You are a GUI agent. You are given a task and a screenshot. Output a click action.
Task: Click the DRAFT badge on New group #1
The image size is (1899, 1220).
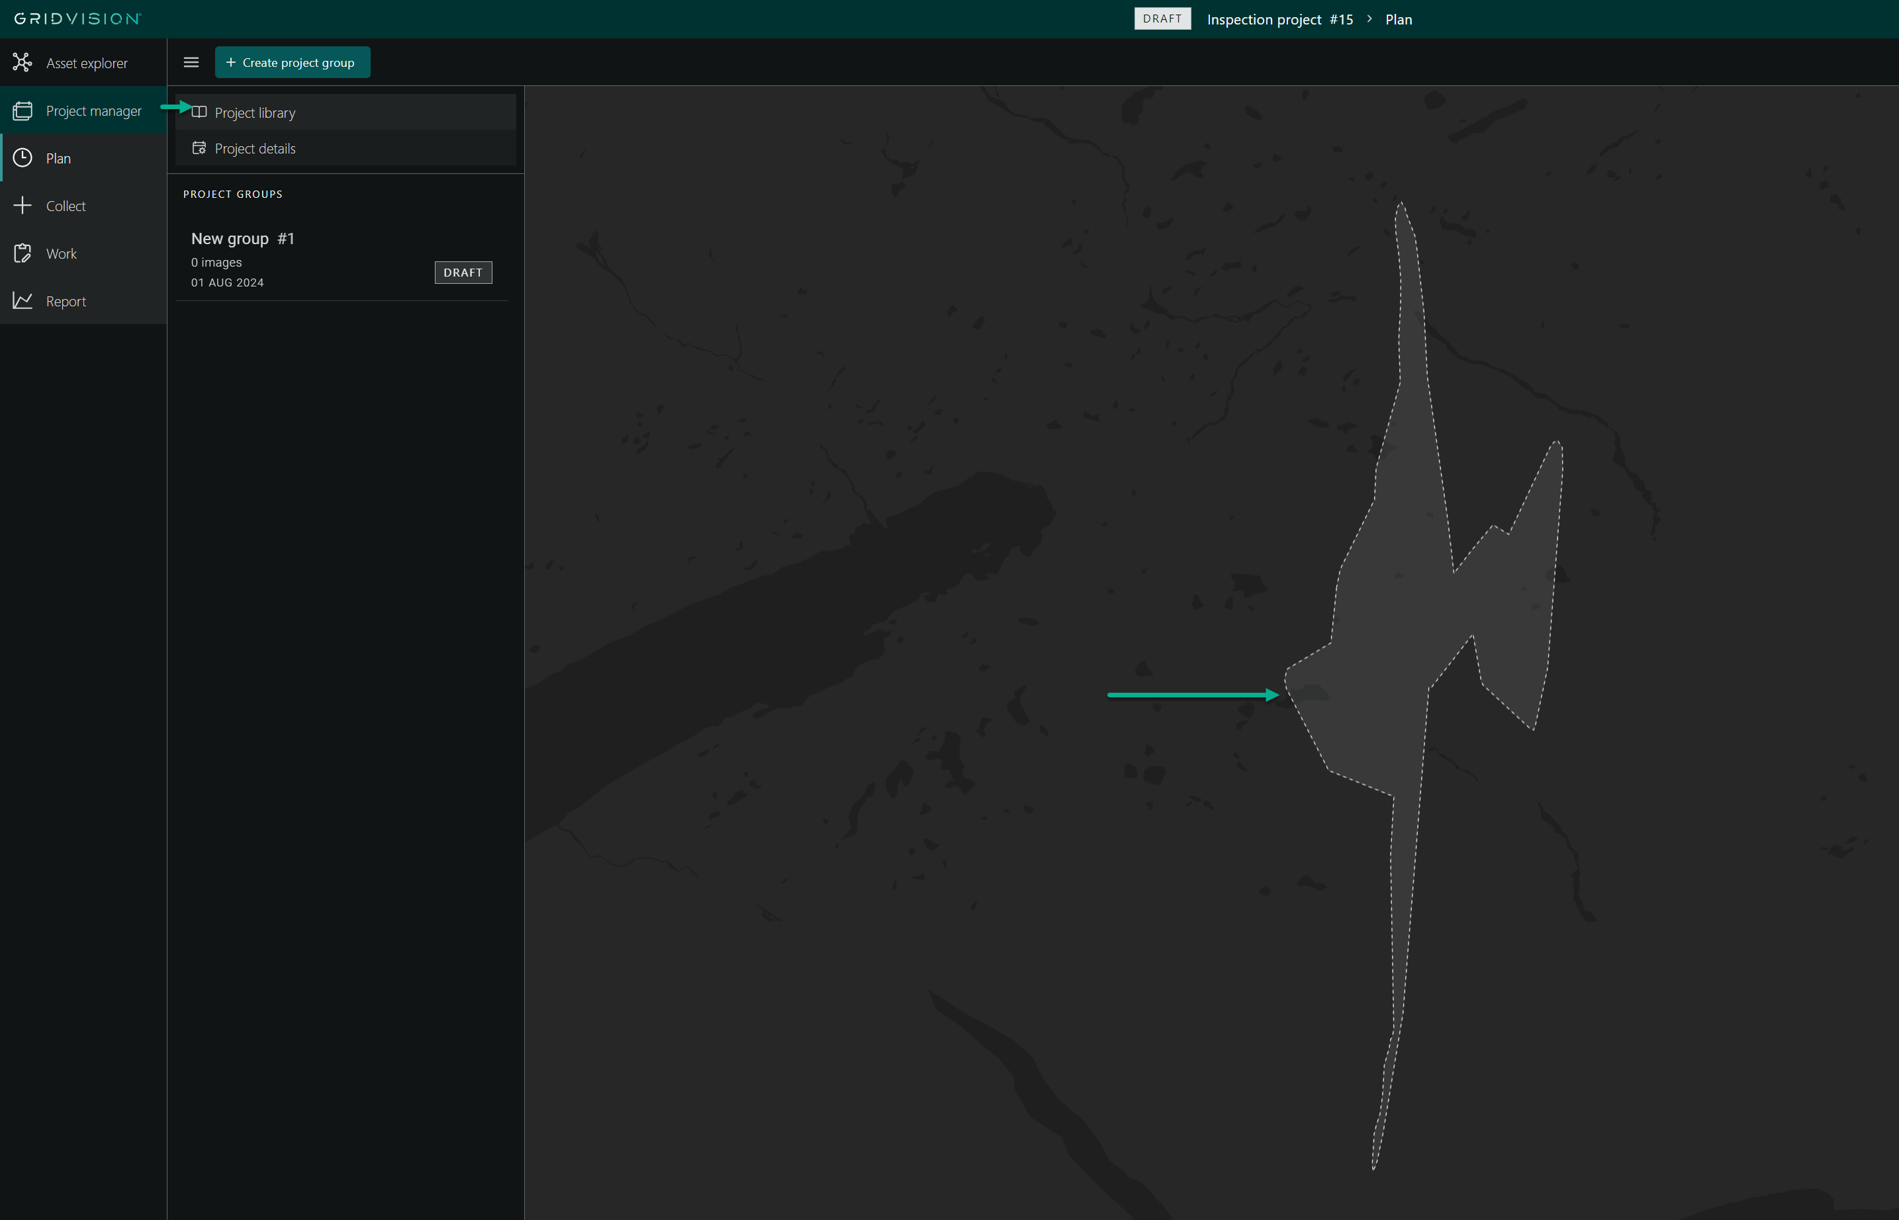click(x=463, y=273)
